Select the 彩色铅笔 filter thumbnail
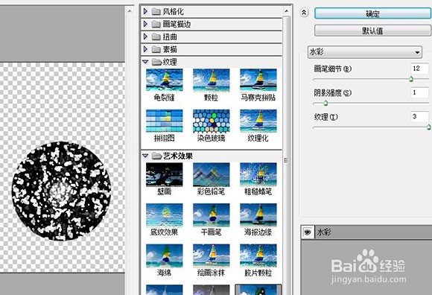 click(x=212, y=174)
